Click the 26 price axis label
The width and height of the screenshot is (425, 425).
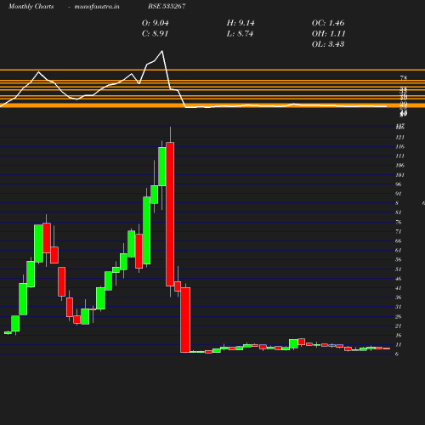tap(399, 317)
